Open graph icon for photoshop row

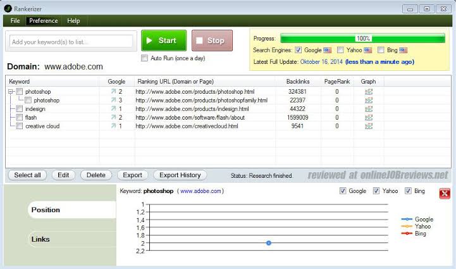pyautogui.click(x=369, y=92)
